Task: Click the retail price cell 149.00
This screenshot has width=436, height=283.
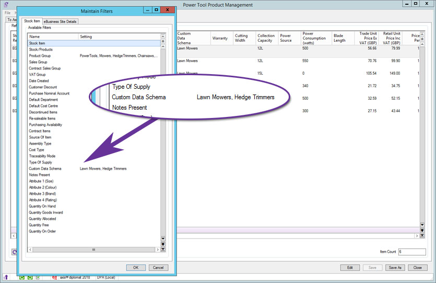Action: 395,74
